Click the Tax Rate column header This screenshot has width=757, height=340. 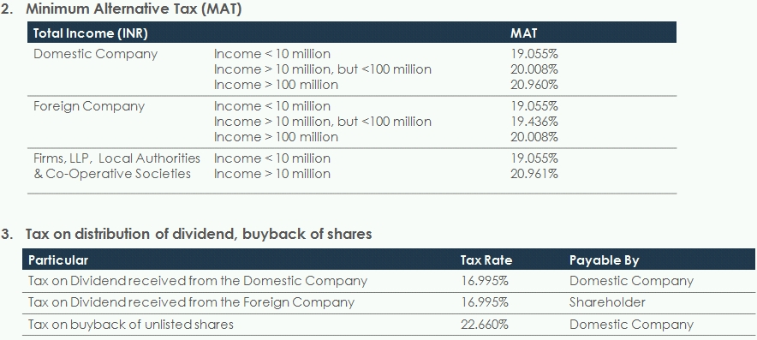coord(486,260)
